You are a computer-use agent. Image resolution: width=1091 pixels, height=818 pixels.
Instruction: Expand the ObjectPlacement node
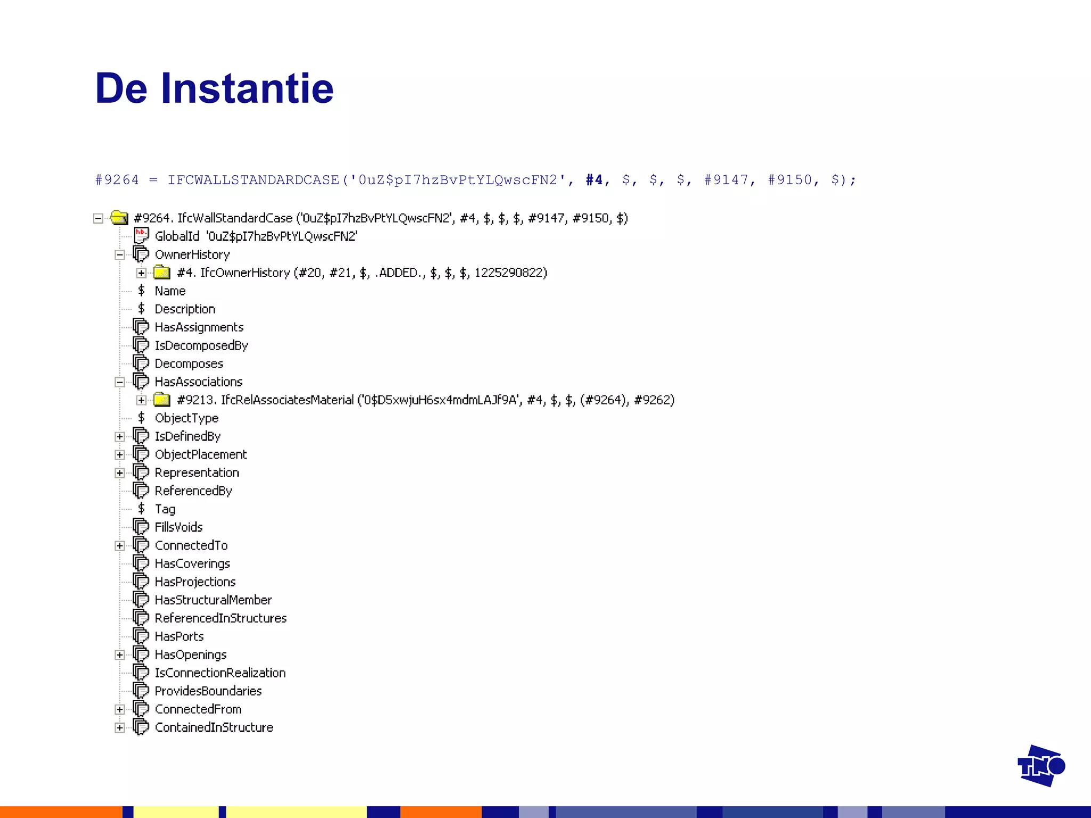[x=120, y=455]
